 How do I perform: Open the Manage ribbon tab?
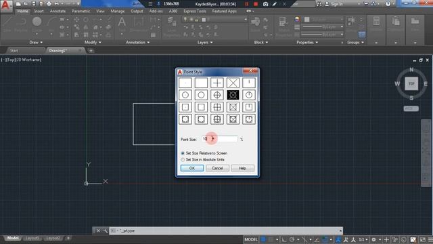(x=117, y=11)
